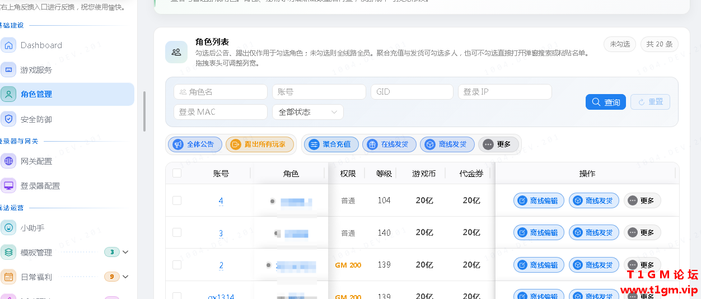This screenshot has height=299, width=701.
Task: Focus the 角色名 search field
Action: click(221, 92)
